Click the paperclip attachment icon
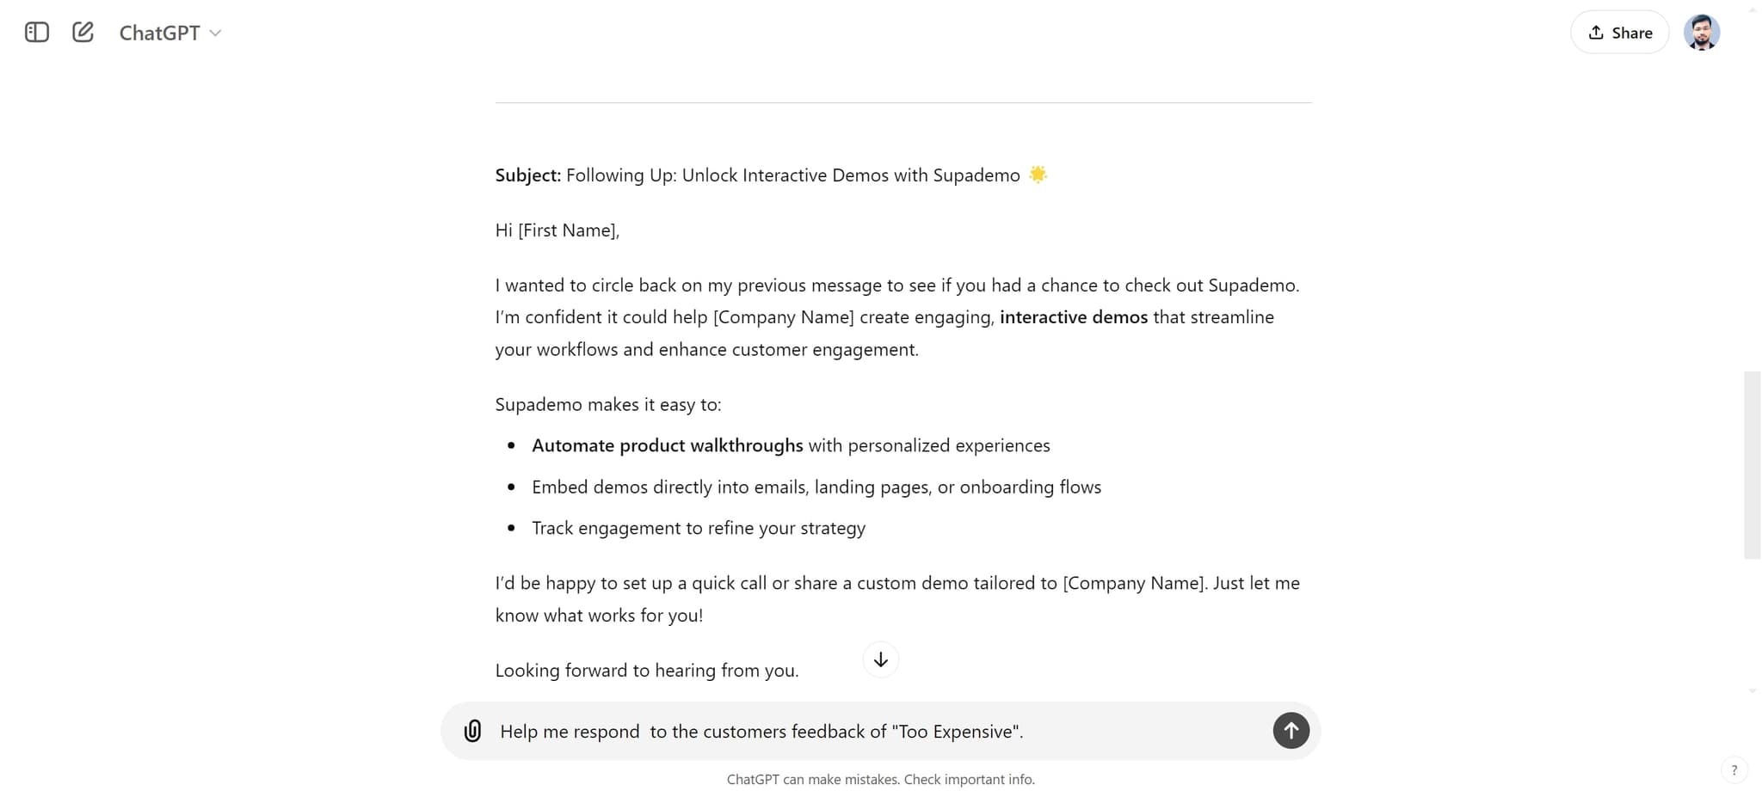This screenshot has width=1762, height=797. 472,730
